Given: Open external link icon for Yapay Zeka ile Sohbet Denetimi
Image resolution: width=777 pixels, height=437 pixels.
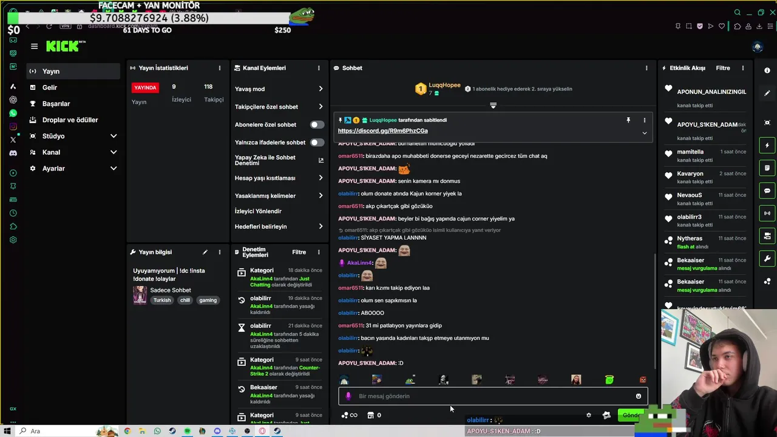Looking at the screenshot, I should [x=321, y=160].
